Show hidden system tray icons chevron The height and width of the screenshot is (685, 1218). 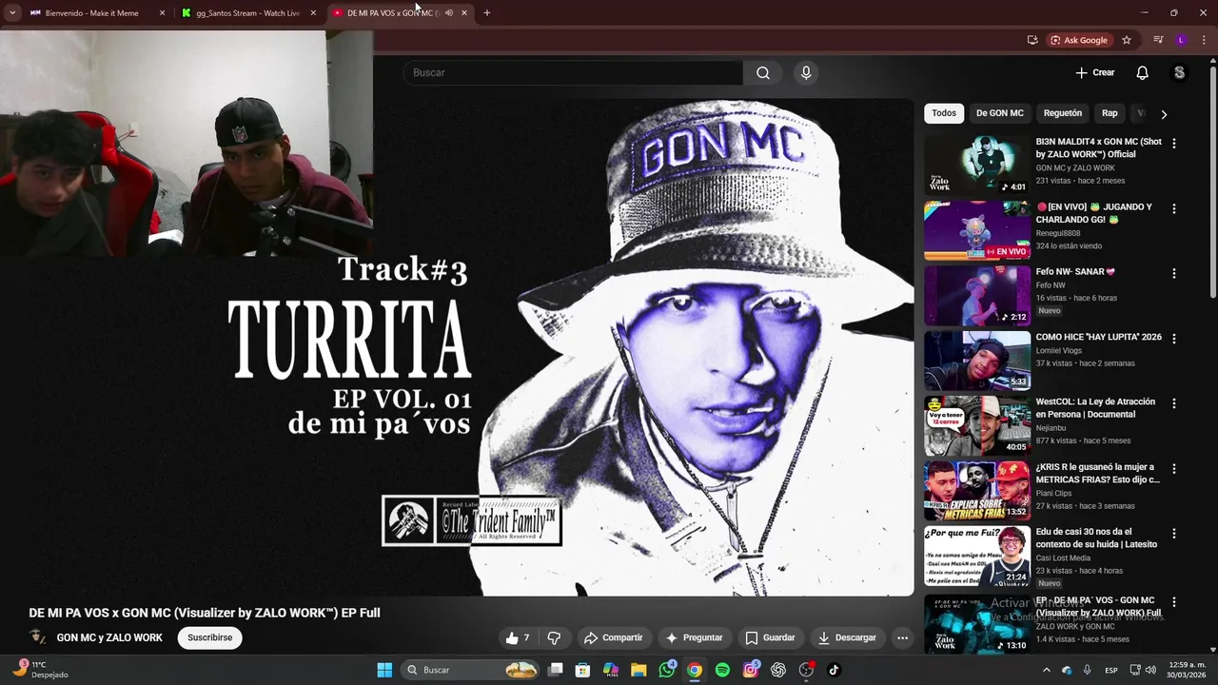pos(1047,670)
